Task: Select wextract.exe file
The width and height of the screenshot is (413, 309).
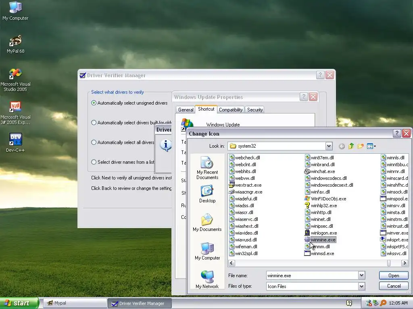Action: 245,185
